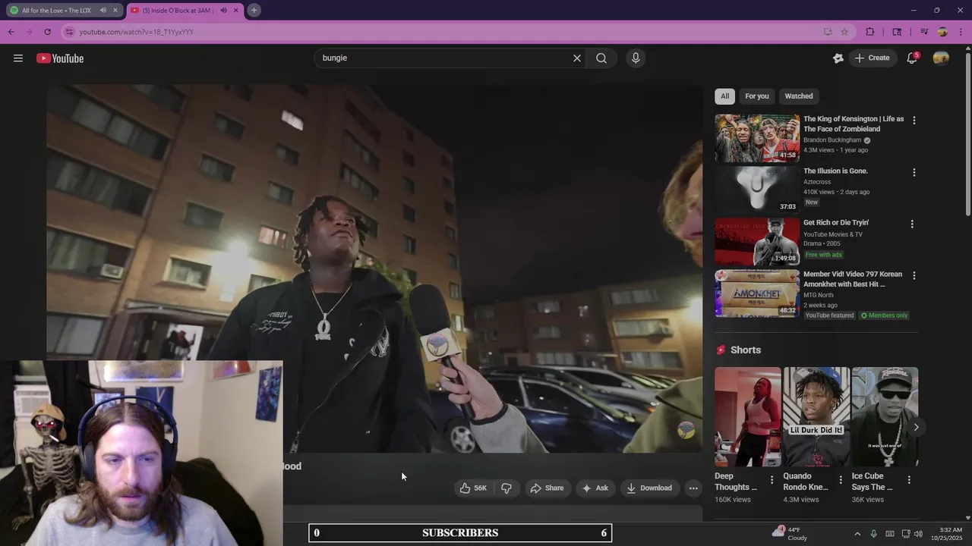Clear the search box with the X

point(576,58)
